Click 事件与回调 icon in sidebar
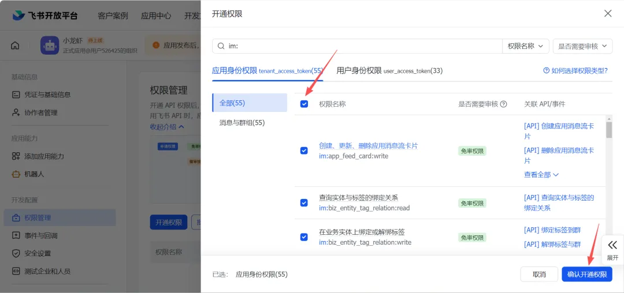Screen dimensions: 624x293 coord(16,235)
